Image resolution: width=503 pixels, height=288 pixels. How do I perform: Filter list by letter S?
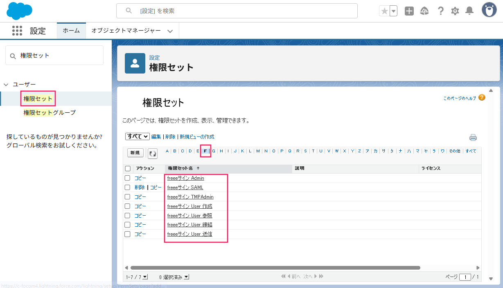[305, 151]
